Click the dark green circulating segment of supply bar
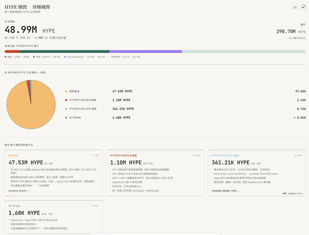The height and width of the screenshot is (235, 309). click(64, 51)
